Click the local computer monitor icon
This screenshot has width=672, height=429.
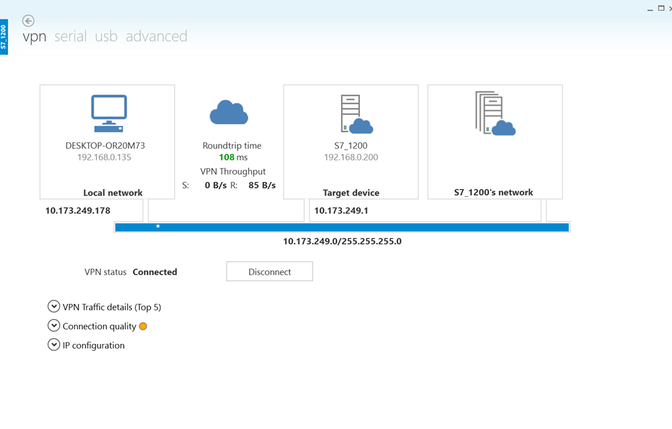[x=109, y=113]
